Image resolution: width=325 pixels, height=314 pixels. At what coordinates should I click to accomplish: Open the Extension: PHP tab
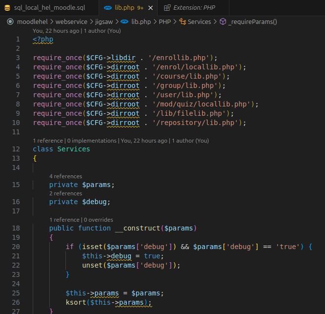point(194,8)
